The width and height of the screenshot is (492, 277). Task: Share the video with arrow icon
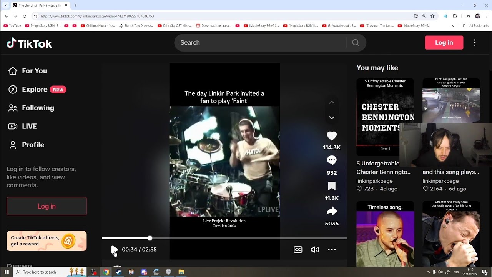[332, 211]
